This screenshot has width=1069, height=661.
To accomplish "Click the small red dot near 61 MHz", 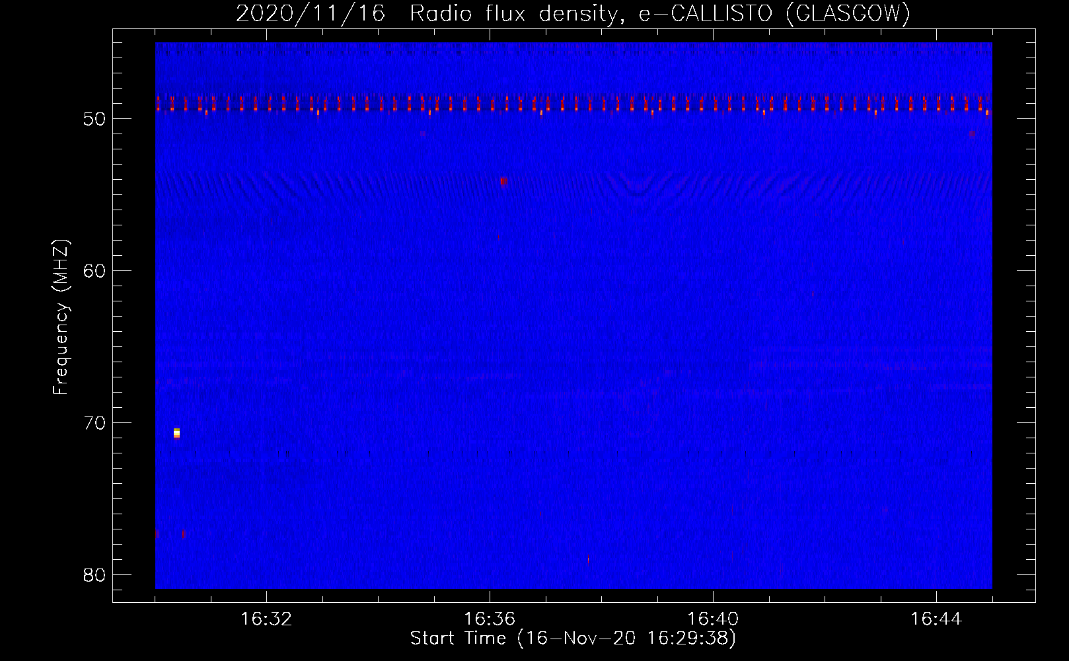I will point(813,293).
